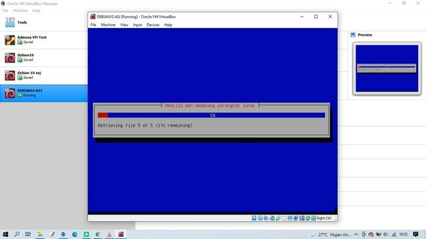The width and height of the screenshot is (426, 239).
Task: Click the Right Ctrl host key label
Action: [324, 218]
